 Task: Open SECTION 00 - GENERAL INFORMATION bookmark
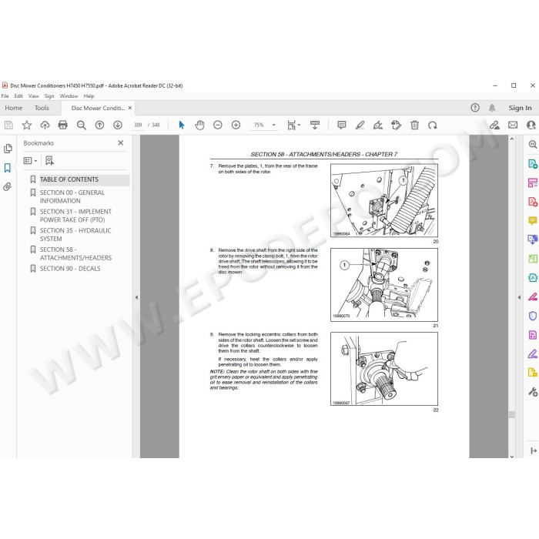(x=72, y=196)
